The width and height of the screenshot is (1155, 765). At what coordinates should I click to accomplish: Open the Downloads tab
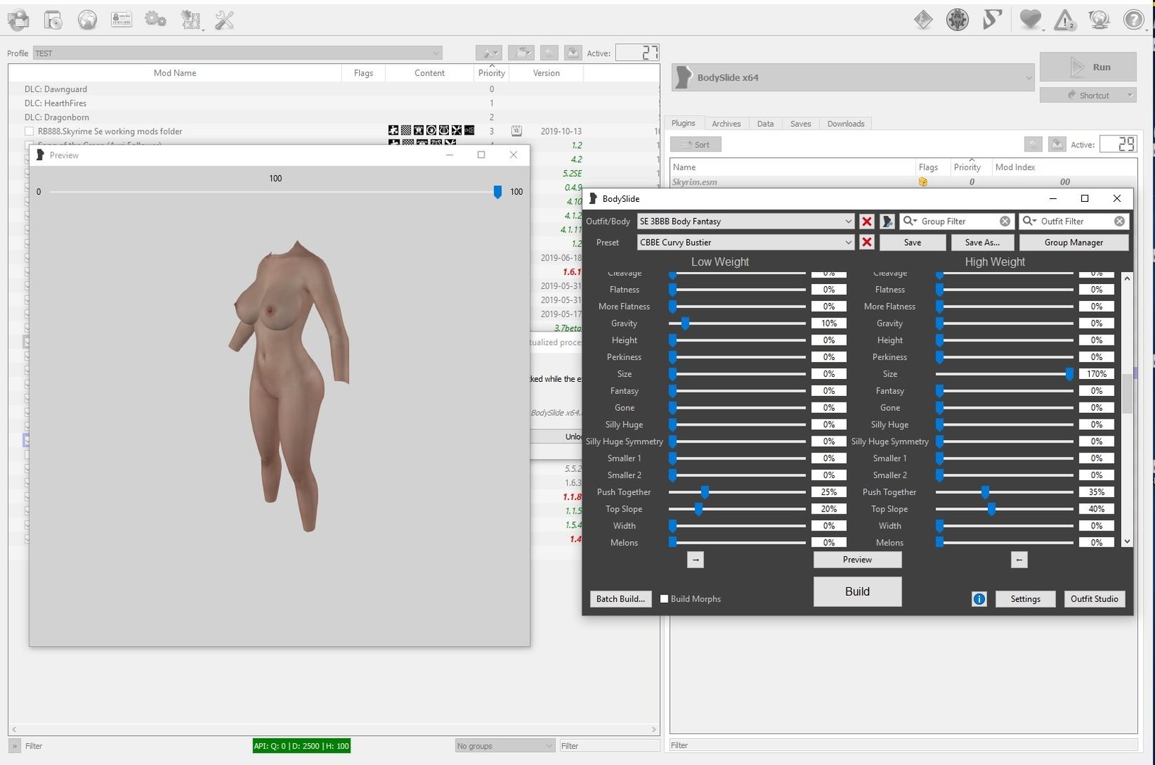[x=846, y=124]
